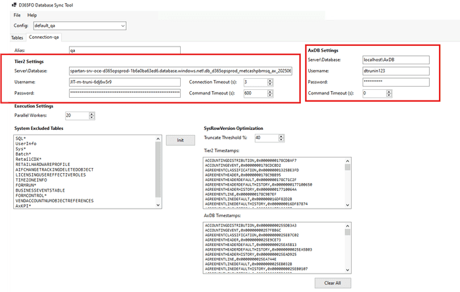Click the Init button

tap(181, 140)
